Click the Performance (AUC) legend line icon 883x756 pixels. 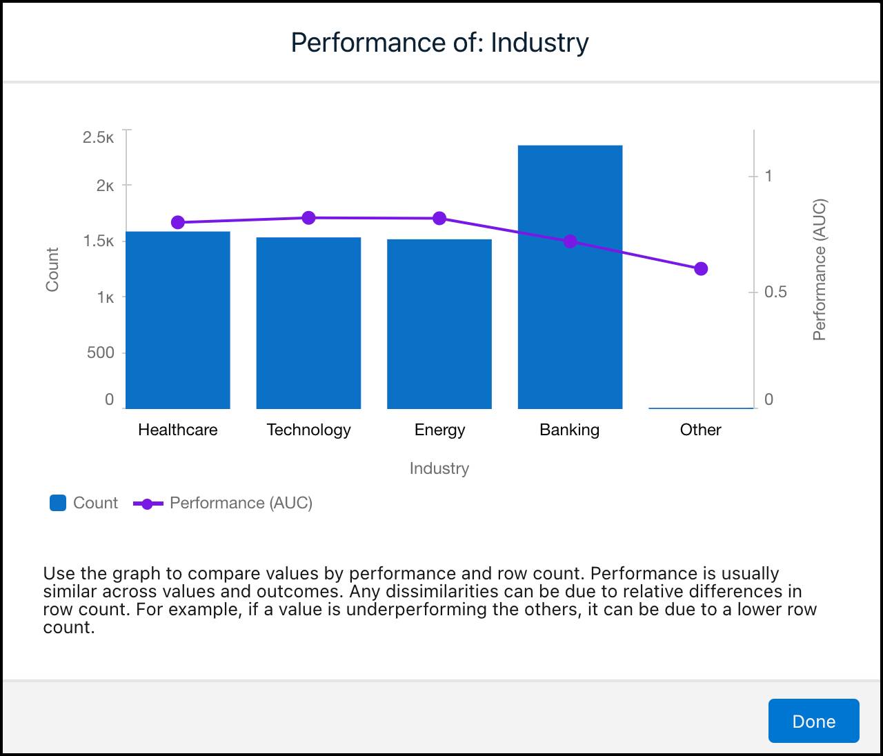[x=148, y=503]
